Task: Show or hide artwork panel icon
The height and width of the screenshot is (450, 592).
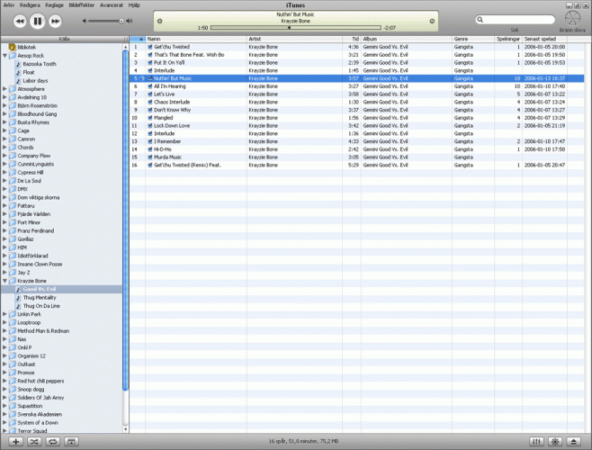Action: click(71, 441)
